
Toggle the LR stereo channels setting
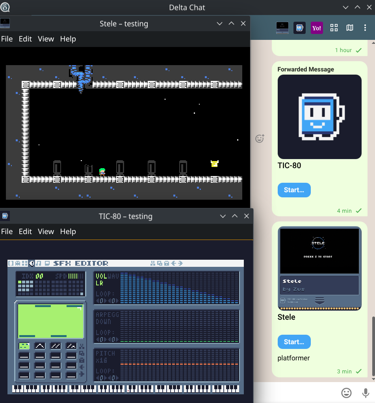tap(100, 283)
